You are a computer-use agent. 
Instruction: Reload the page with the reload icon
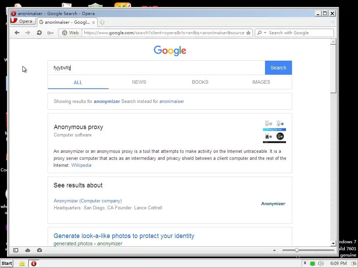pyautogui.click(x=39, y=33)
